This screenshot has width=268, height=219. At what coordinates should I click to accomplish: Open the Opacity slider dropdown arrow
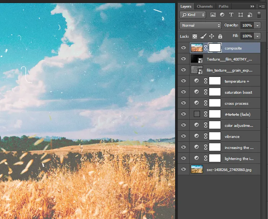coord(257,26)
